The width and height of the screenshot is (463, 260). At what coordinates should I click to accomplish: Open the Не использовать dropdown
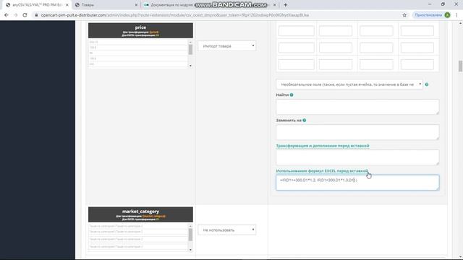[226, 230]
